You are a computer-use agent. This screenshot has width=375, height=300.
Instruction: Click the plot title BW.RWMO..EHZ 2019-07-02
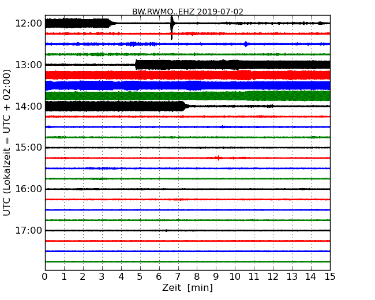(187, 12)
